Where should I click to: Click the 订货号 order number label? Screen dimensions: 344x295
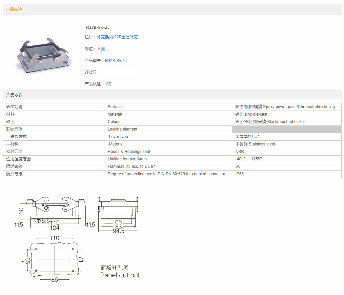tap(92, 72)
